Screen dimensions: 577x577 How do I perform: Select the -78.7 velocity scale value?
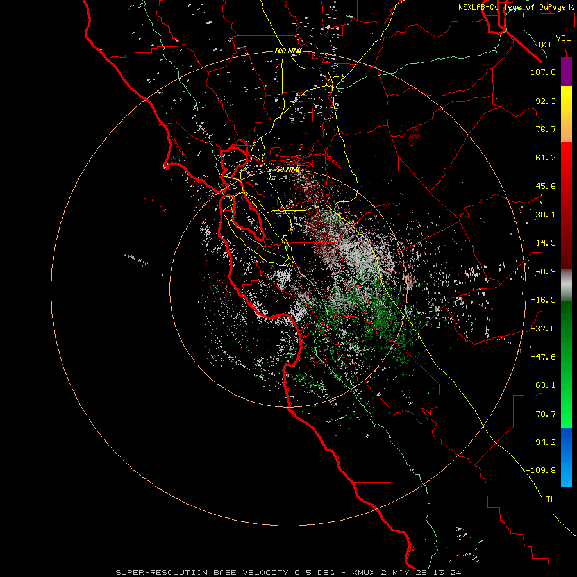coord(543,414)
